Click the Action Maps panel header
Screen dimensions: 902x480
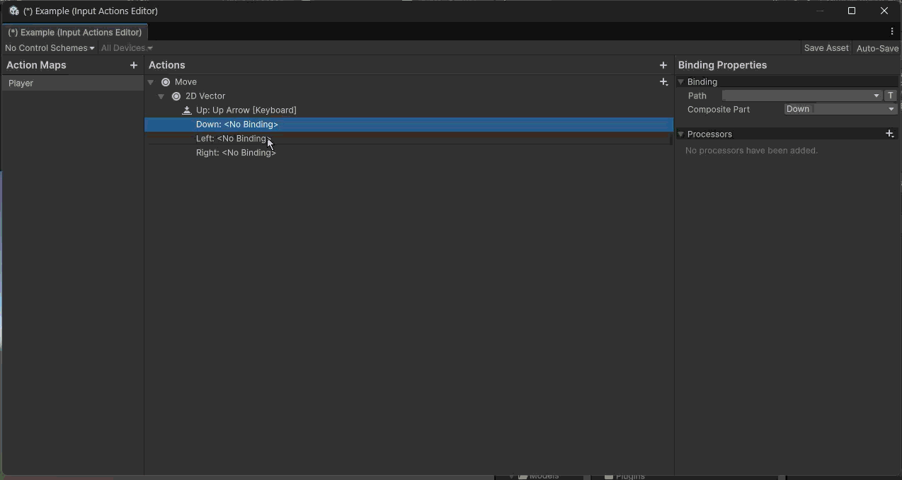(x=36, y=65)
